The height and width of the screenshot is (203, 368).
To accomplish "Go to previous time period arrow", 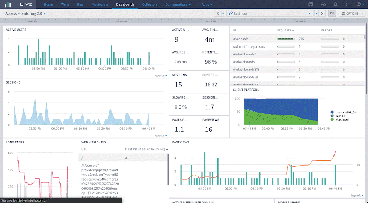I will click(218, 13).
